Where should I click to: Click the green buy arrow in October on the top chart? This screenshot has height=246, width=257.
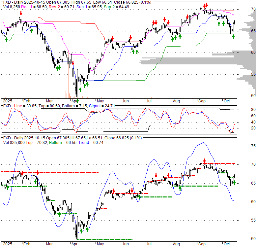(233, 37)
